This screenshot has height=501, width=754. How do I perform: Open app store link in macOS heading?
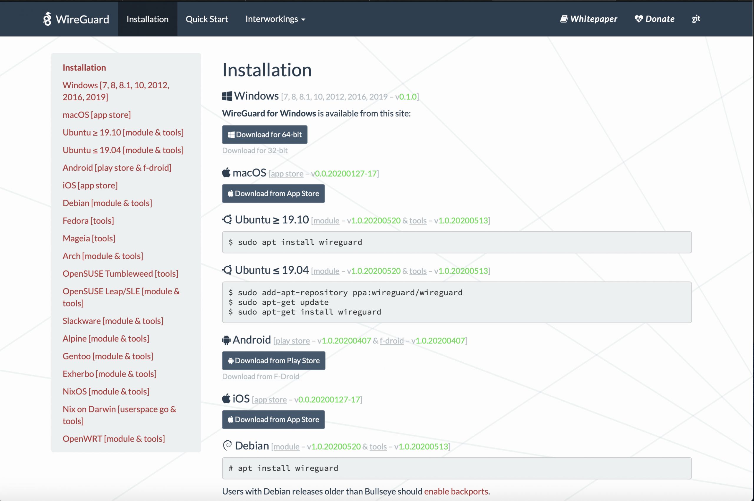point(287,173)
